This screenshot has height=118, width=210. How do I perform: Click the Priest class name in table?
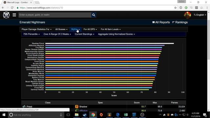(29, 107)
